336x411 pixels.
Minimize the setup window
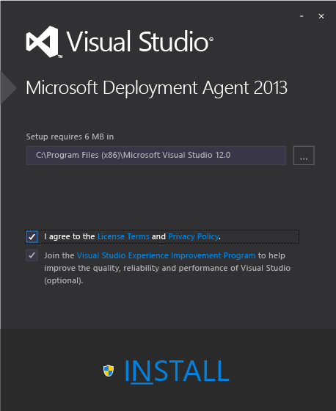pyautogui.click(x=302, y=16)
